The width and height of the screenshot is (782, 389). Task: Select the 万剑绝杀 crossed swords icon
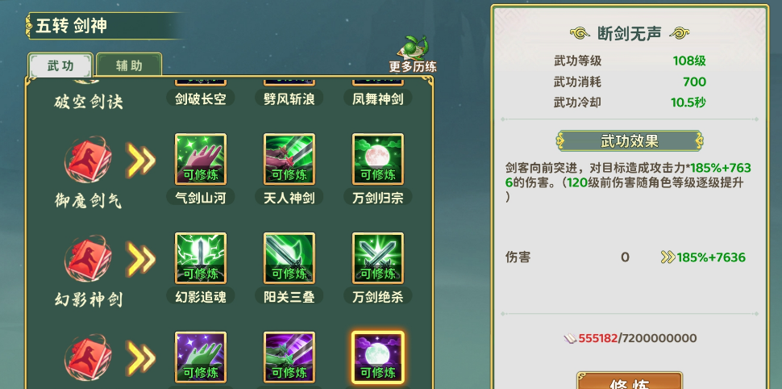click(x=378, y=258)
